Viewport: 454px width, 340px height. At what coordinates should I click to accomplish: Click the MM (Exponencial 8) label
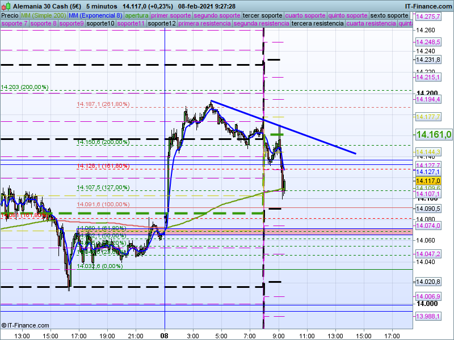[95, 16]
